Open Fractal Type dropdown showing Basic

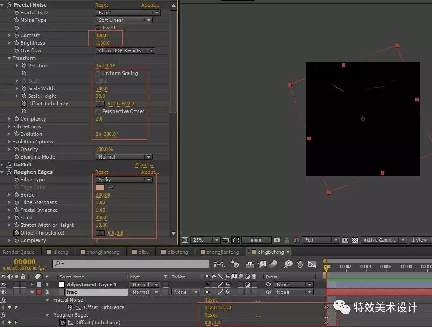(x=128, y=13)
